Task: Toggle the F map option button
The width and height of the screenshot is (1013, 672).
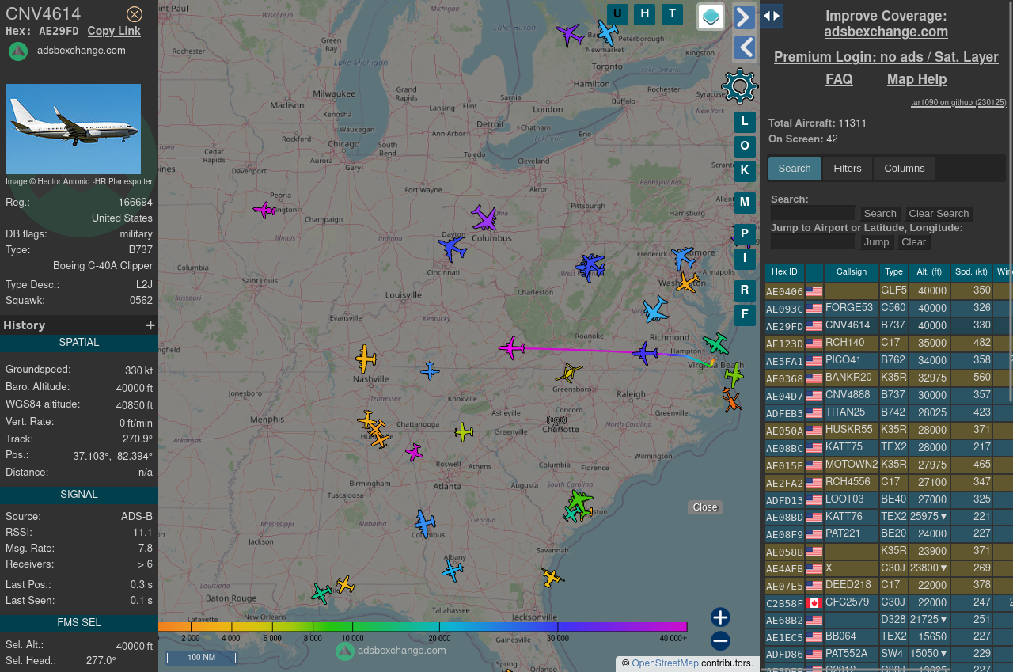Action: 745,315
